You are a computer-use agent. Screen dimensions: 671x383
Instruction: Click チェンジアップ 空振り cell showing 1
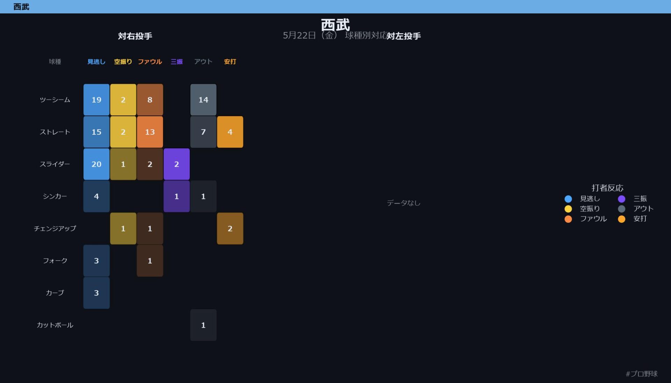[x=123, y=228]
